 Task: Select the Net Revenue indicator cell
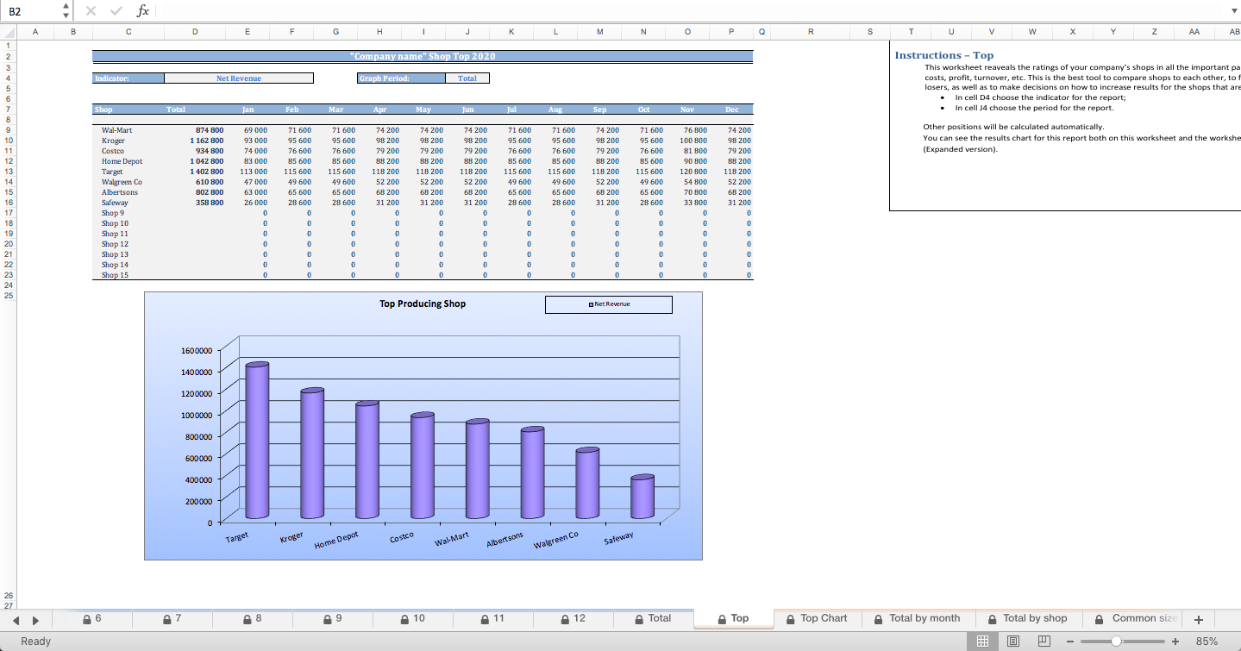click(x=239, y=78)
